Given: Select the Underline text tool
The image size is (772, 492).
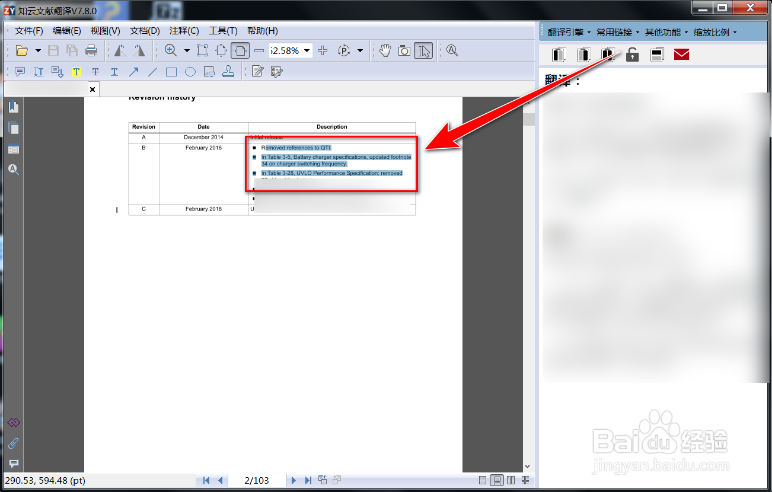Looking at the screenshot, I should pyautogui.click(x=114, y=72).
